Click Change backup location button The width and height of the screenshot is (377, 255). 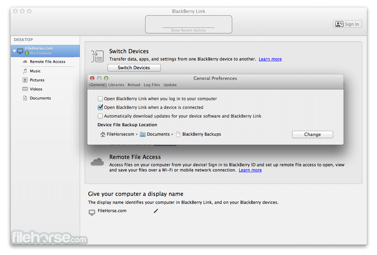click(x=312, y=134)
